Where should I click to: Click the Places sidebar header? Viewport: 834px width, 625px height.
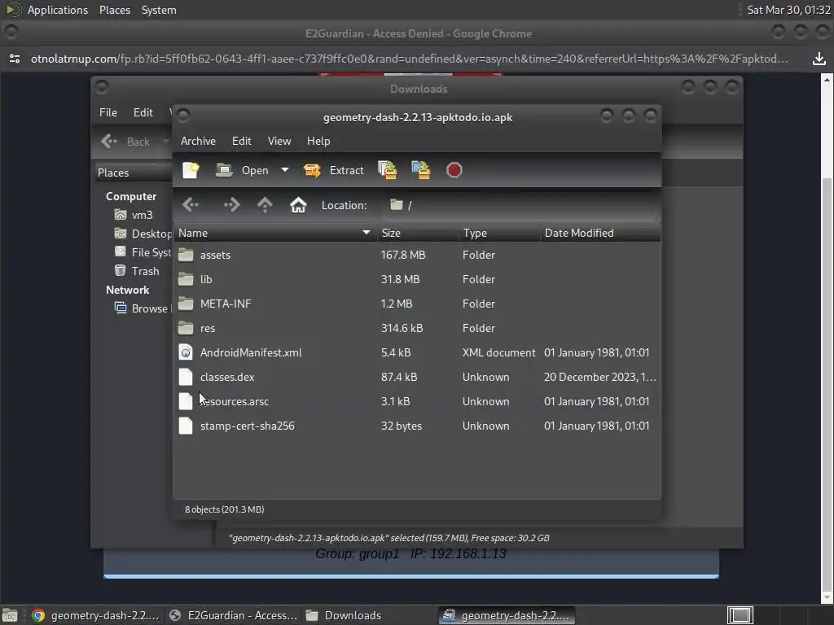[x=134, y=173]
